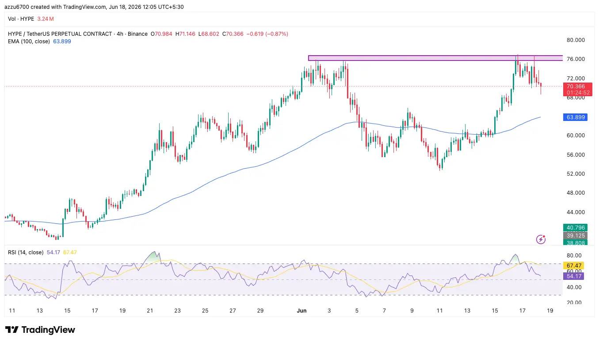Click the O70.984 open value
The image size is (599, 343).
tap(162, 34)
